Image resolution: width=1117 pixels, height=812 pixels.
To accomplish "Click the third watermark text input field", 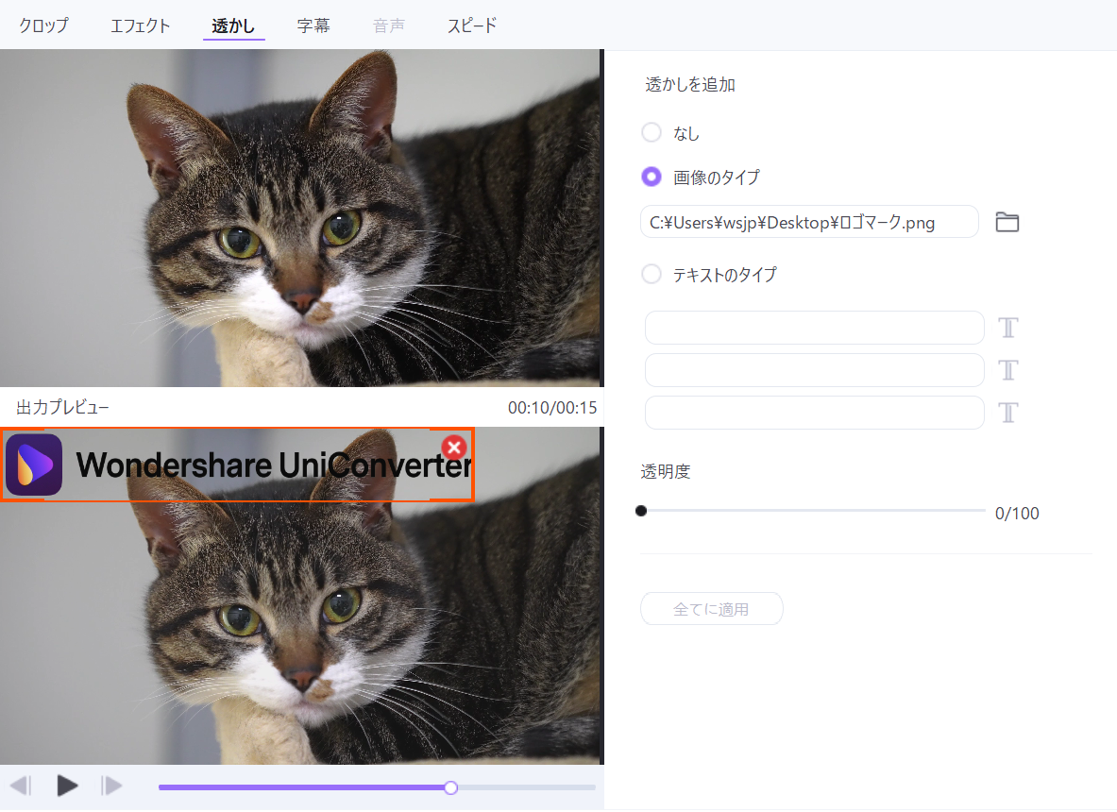I will (x=814, y=413).
